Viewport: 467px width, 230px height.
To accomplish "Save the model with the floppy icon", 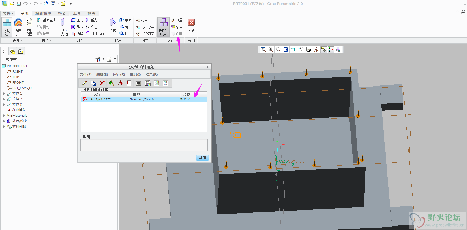I will coord(18,4).
